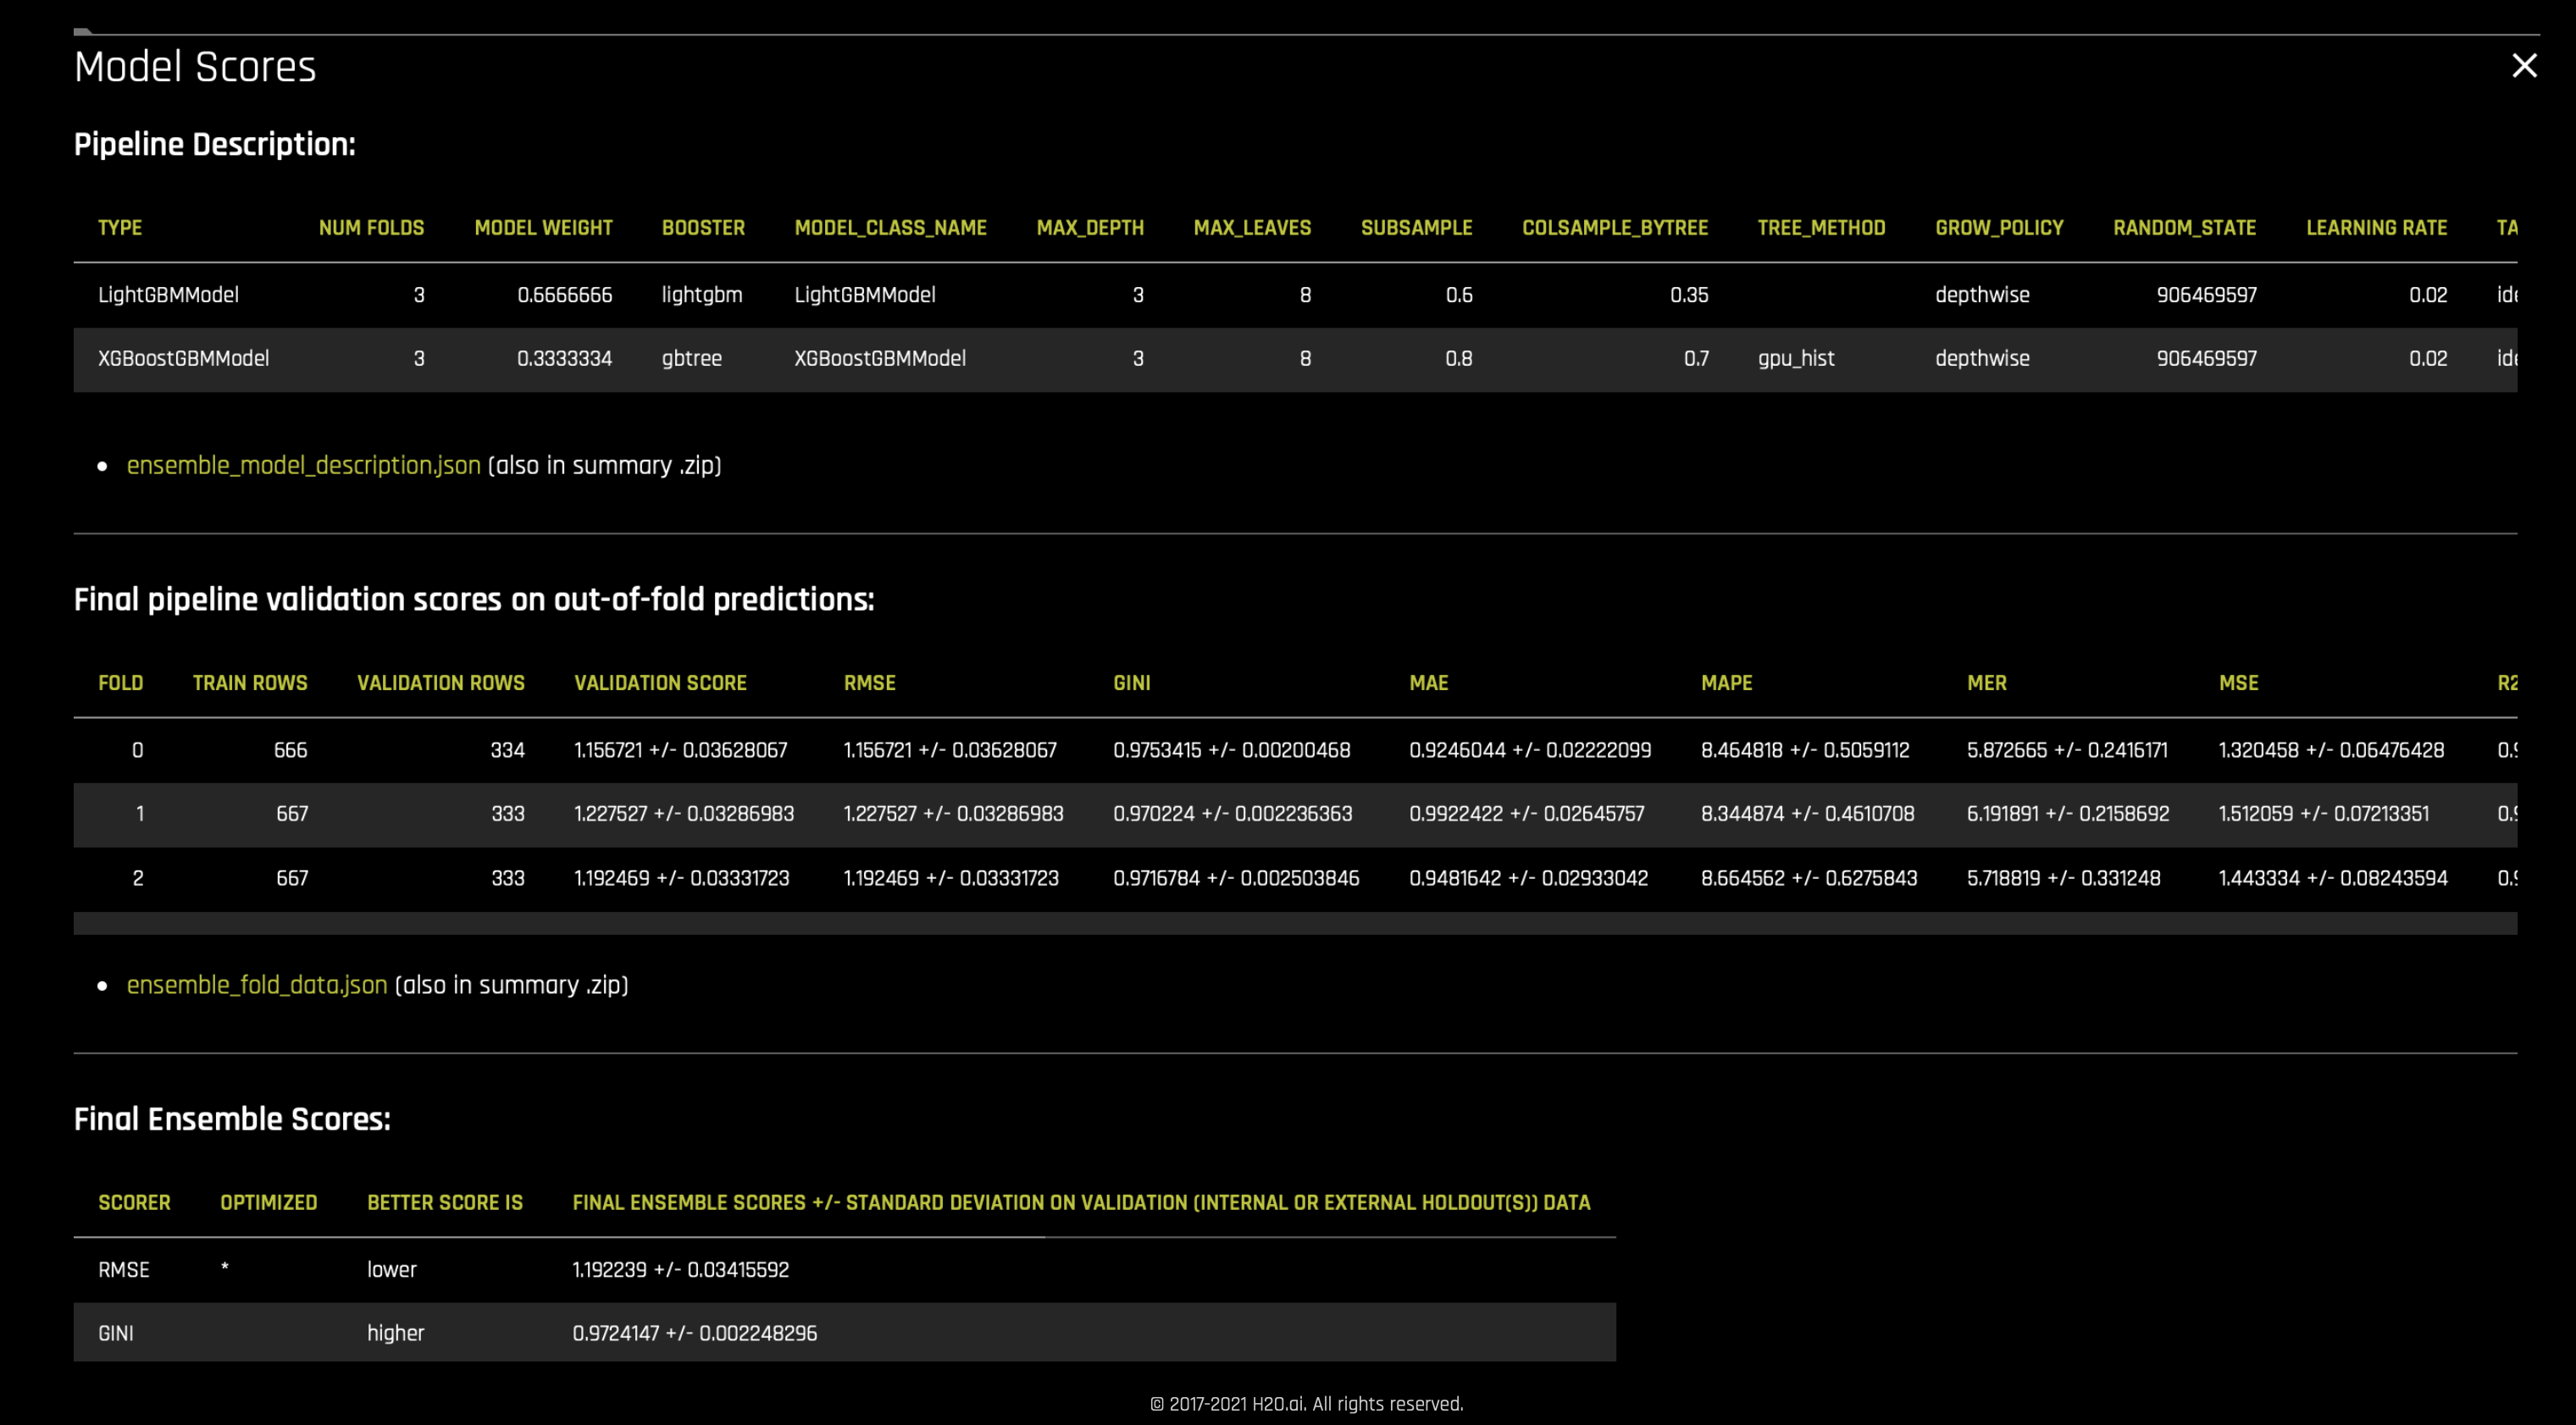Click the MAPE column header
This screenshot has width=2576, height=1425.
click(1726, 683)
